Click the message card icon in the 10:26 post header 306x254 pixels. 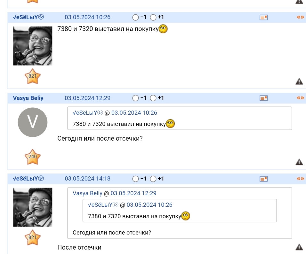point(263,18)
